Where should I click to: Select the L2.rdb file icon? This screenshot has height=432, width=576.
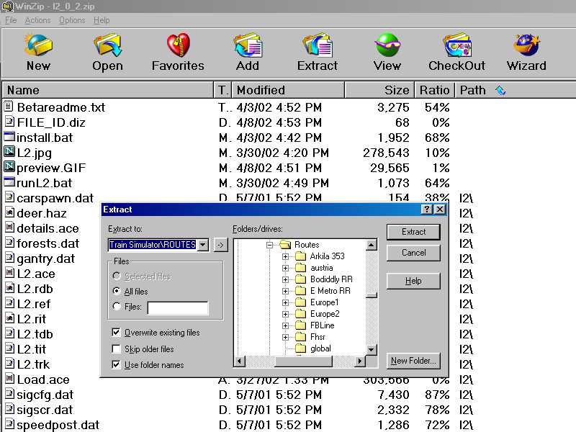[x=9, y=288]
